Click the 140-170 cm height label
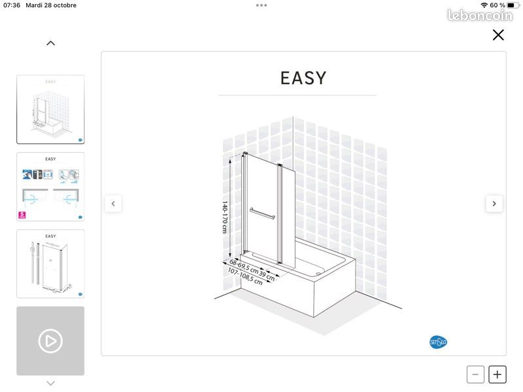 coord(225,217)
